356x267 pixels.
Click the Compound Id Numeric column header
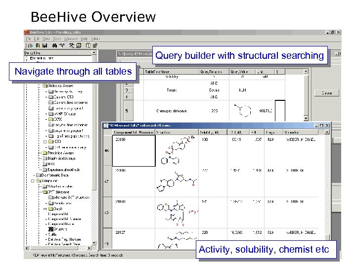pyautogui.click(x=133, y=132)
